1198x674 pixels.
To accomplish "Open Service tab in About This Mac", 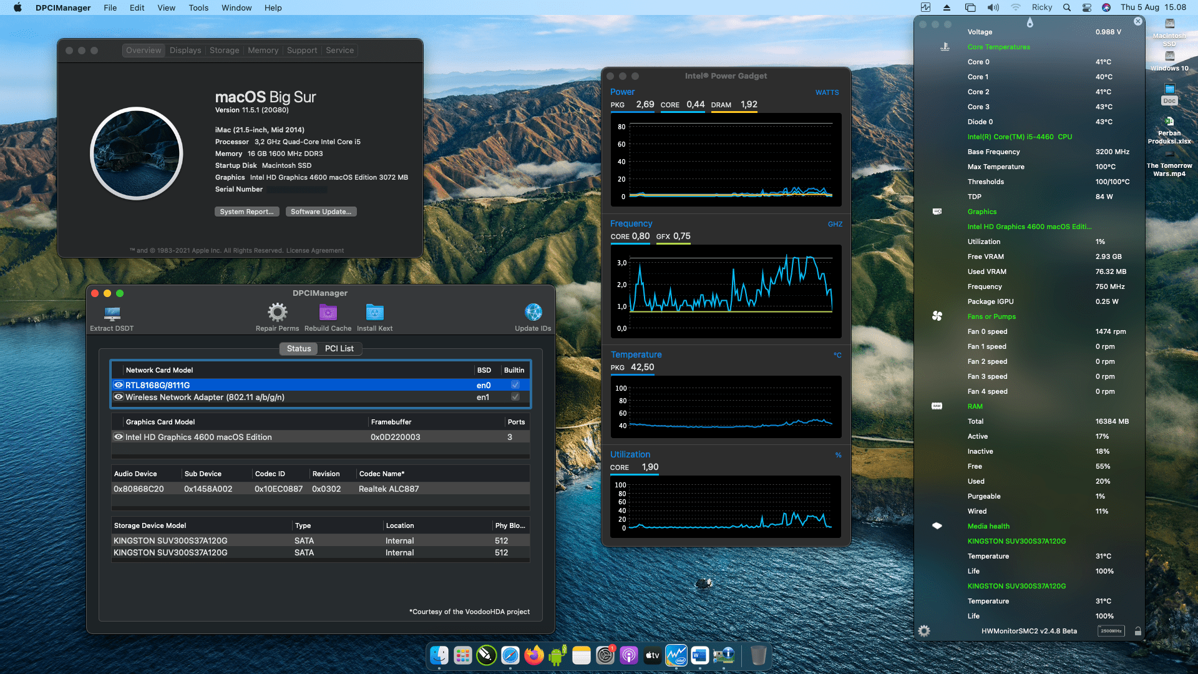I will pyautogui.click(x=339, y=50).
